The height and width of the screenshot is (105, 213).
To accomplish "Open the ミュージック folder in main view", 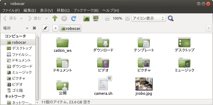I will coord(184,65).
